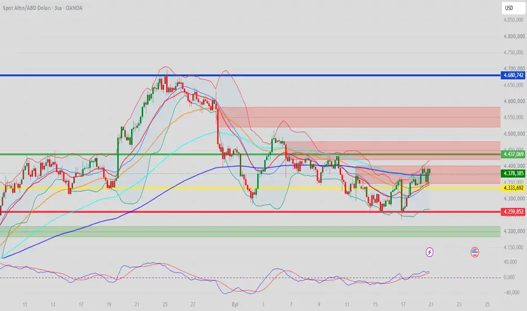
Task: Click the 40,000 oscillator scale value
Action: point(510,262)
